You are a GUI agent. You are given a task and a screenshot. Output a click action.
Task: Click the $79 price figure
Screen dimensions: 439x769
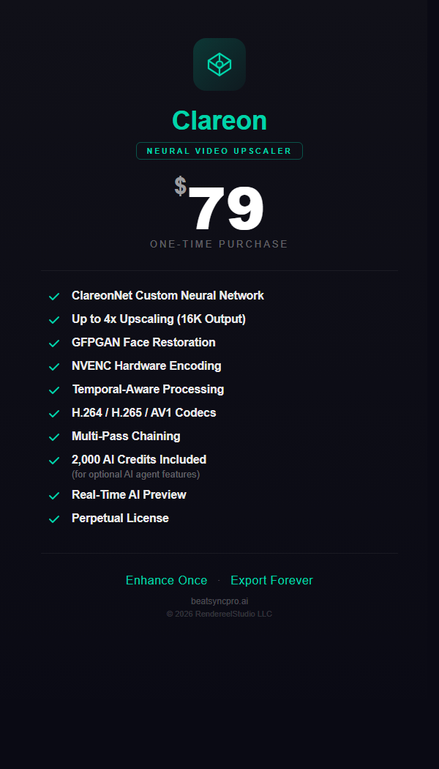click(223, 208)
